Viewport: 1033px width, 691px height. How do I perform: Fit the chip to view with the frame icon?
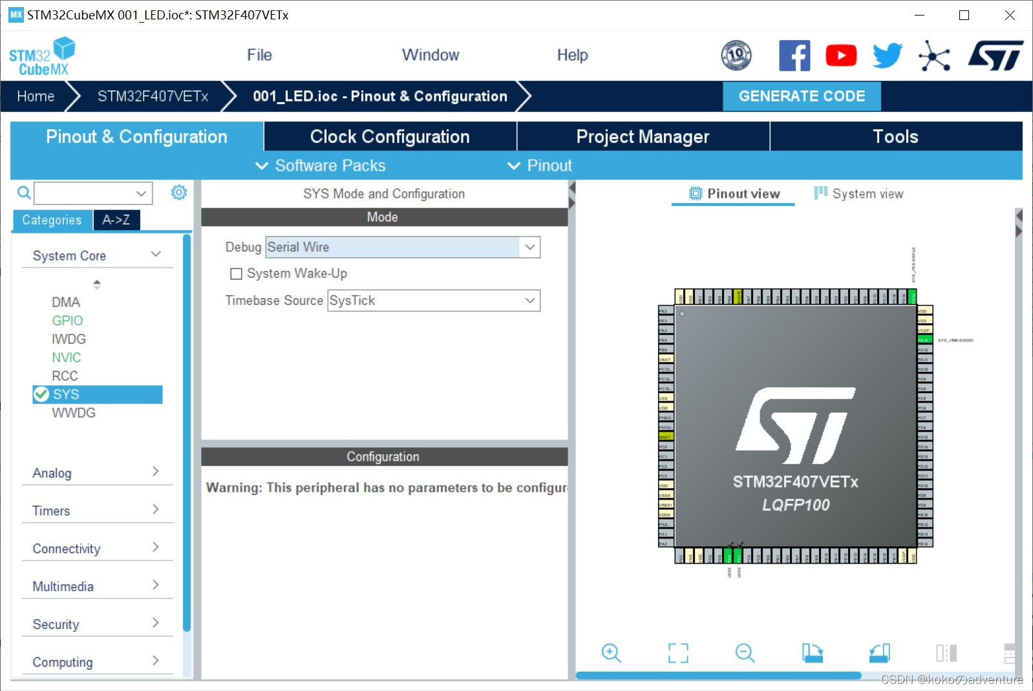tap(678, 653)
